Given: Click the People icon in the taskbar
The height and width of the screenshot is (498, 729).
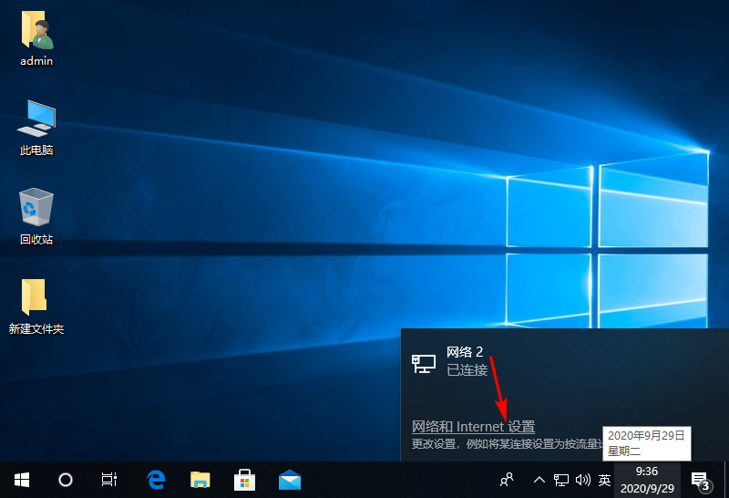Looking at the screenshot, I should (508, 479).
